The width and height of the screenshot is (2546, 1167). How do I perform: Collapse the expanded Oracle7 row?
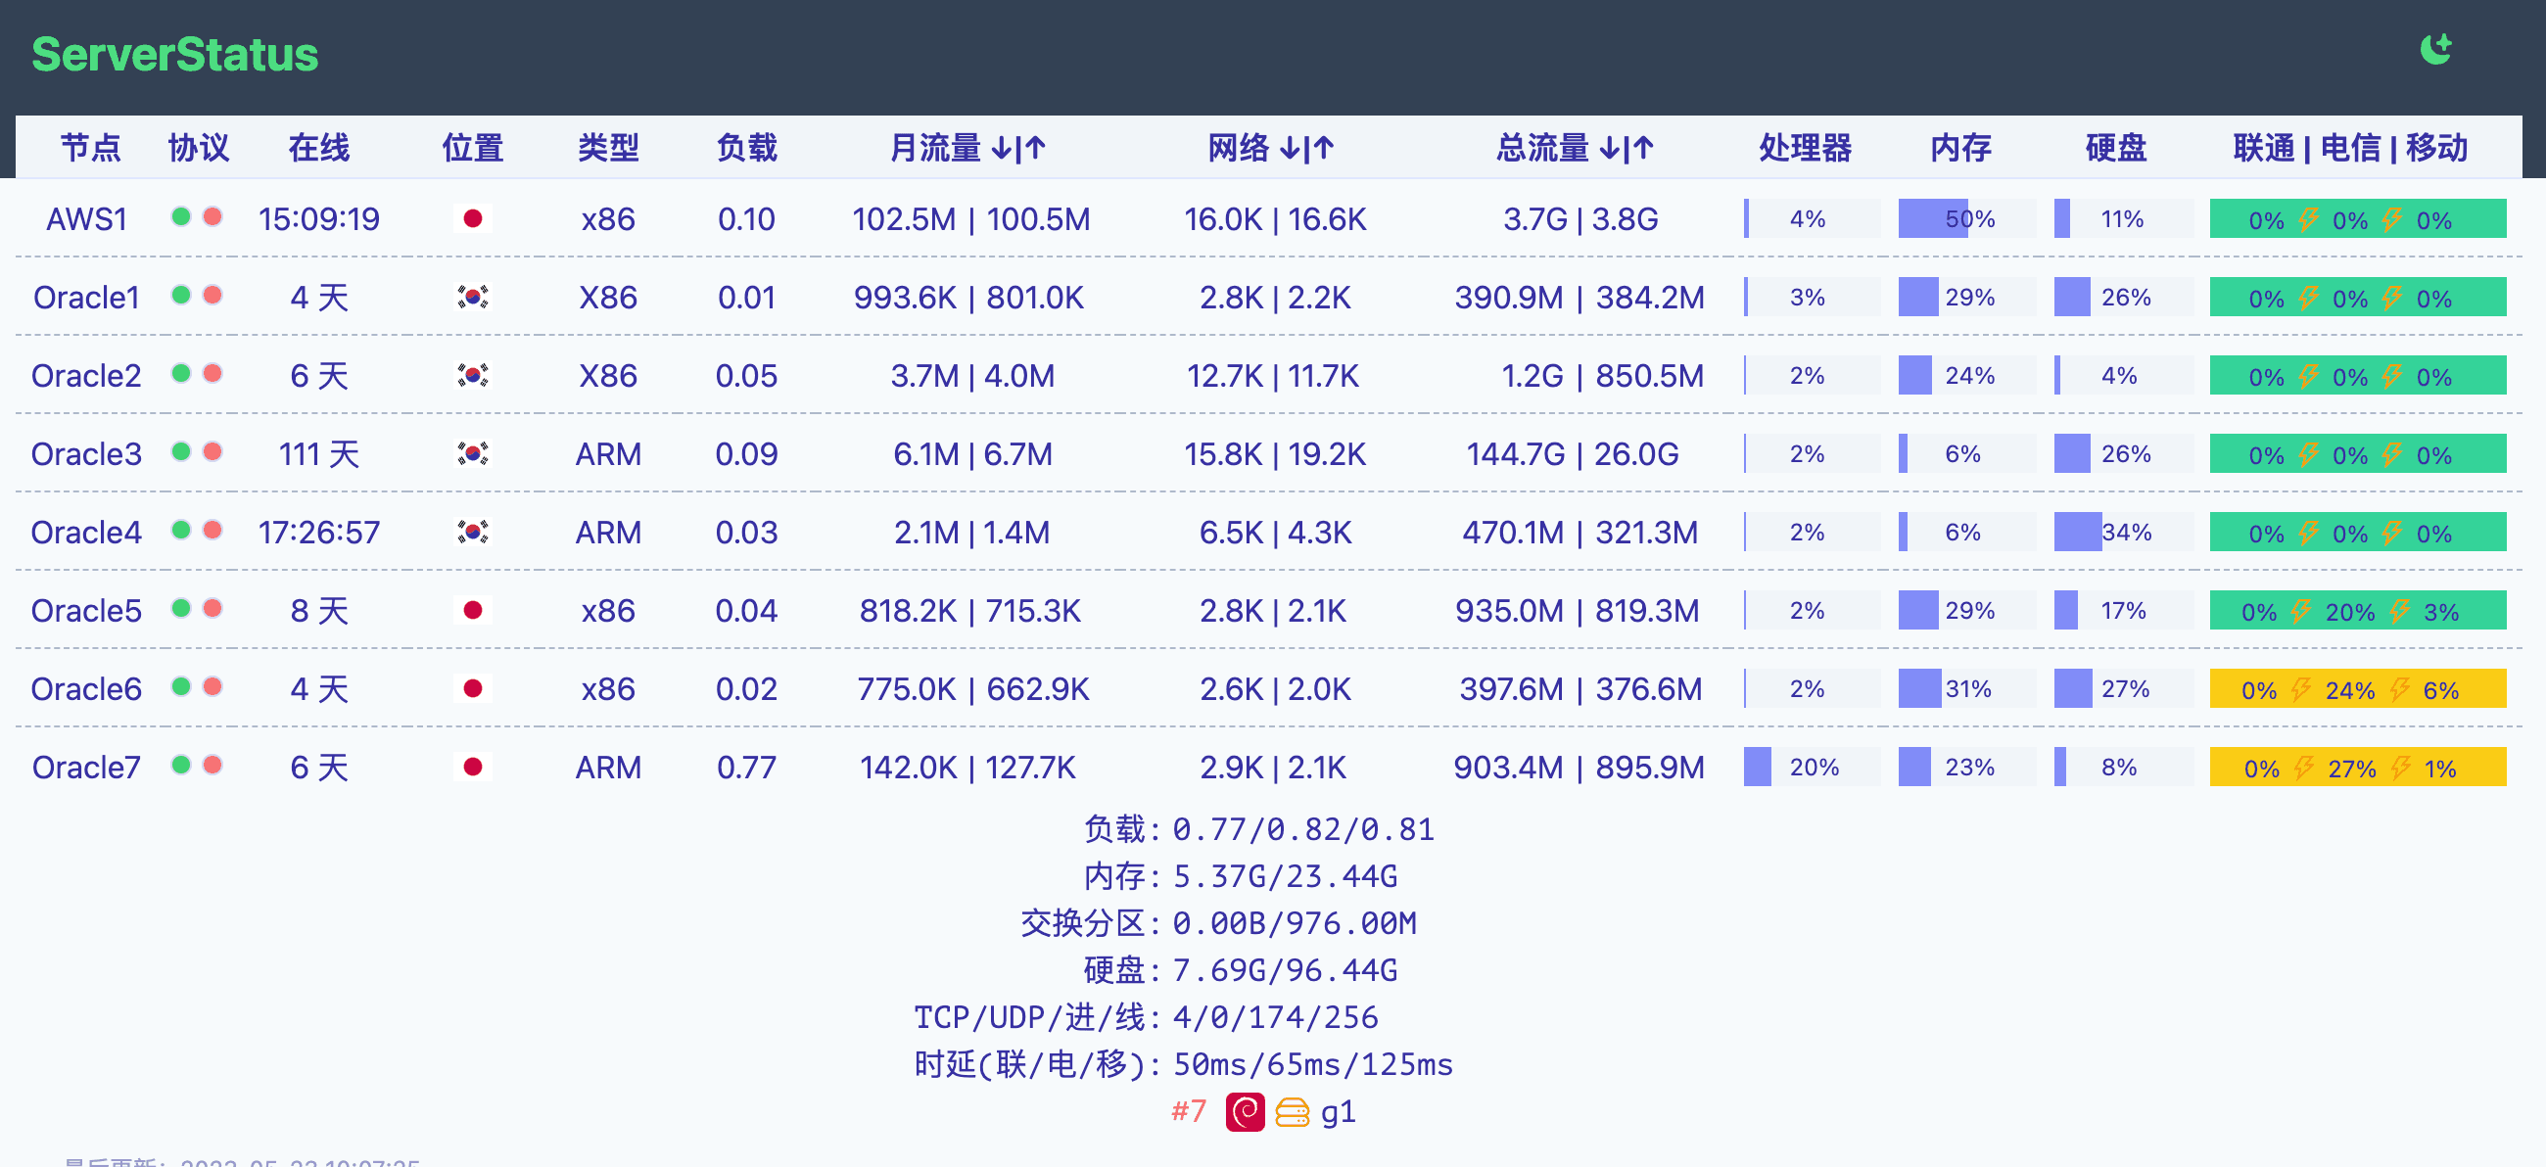[86, 767]
